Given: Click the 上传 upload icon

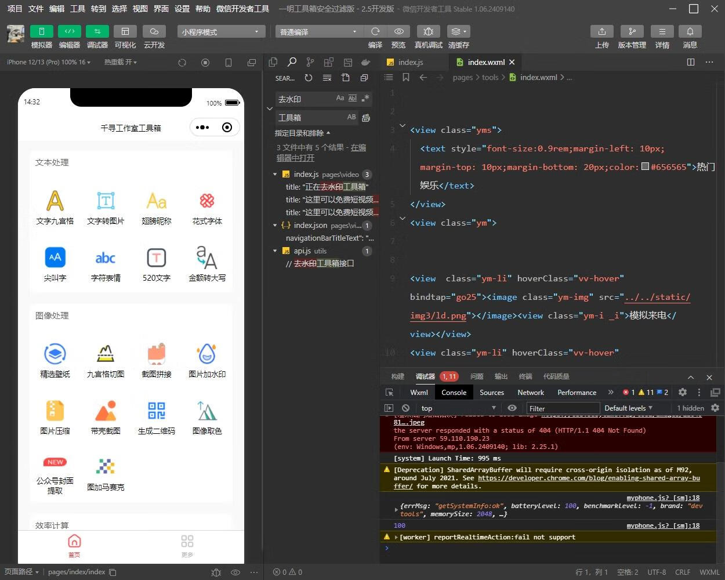Looking at the screenshot, I should pos(601,31).
